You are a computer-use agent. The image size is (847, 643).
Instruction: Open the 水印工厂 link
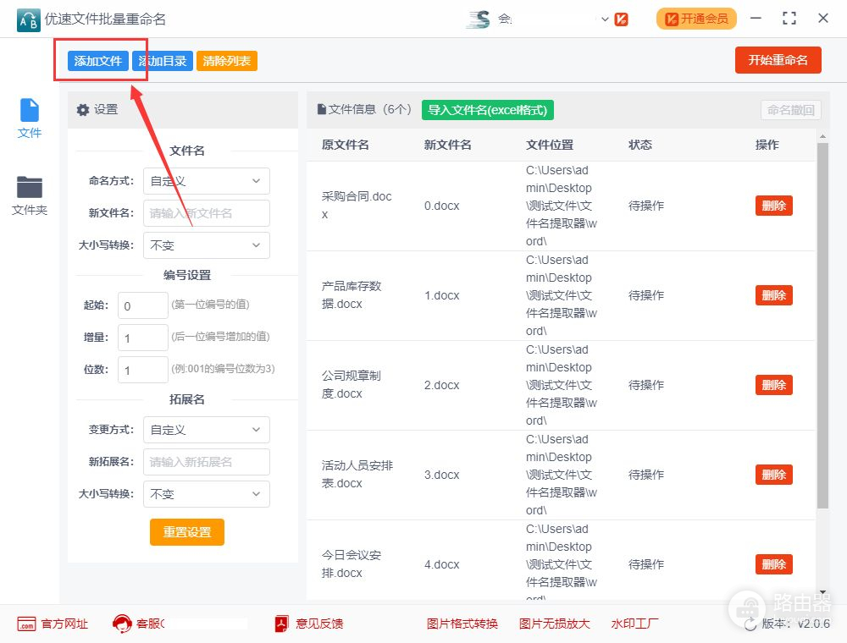tap(634, 624)
